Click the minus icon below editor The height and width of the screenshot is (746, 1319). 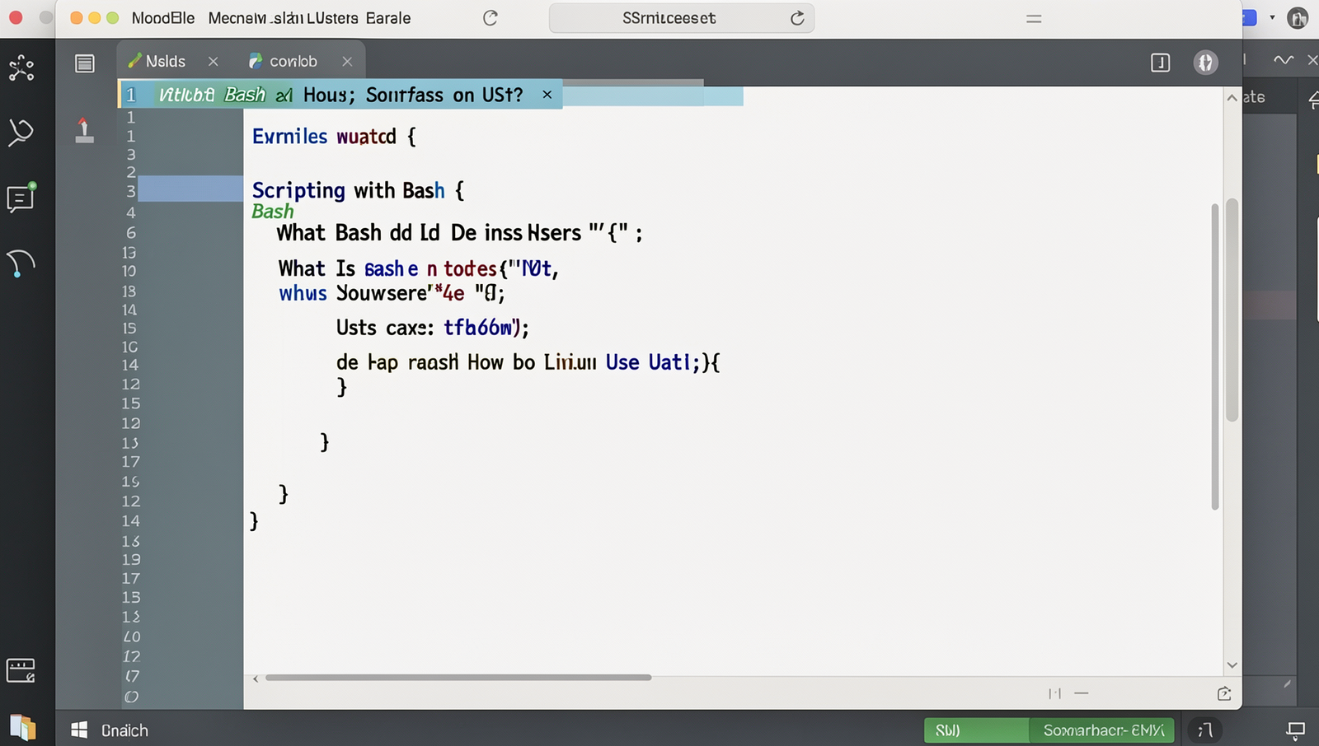tap(1082, 694)
